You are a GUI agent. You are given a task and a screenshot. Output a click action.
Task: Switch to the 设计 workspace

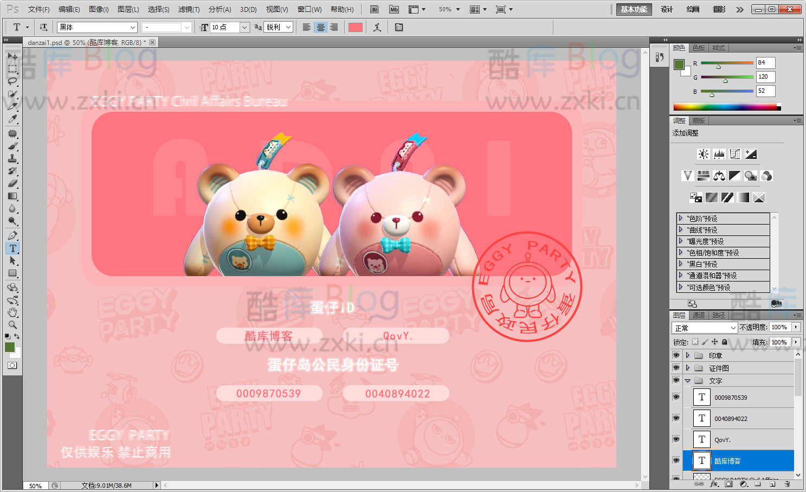tap(667, 9)
